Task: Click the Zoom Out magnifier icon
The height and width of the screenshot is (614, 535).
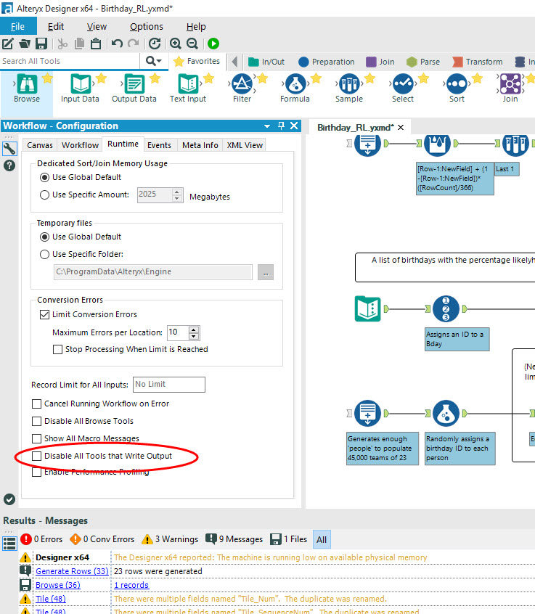Action: point(192,44)
